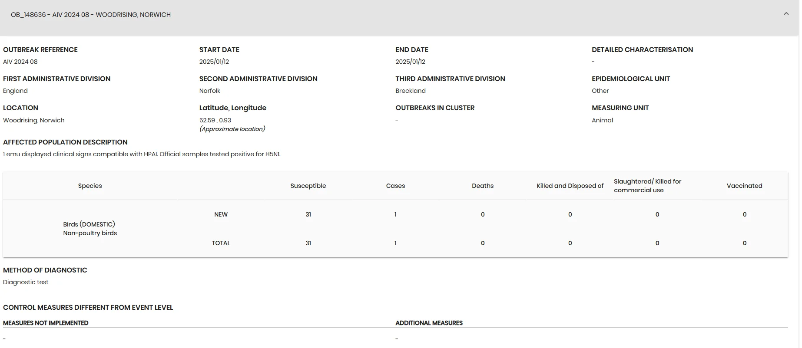
Task: Click the Killed and Disposed of header
Action: point(570,186)
